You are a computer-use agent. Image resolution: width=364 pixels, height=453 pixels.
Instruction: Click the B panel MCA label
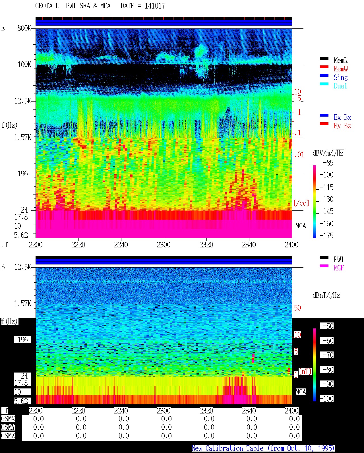click(301, 392)
